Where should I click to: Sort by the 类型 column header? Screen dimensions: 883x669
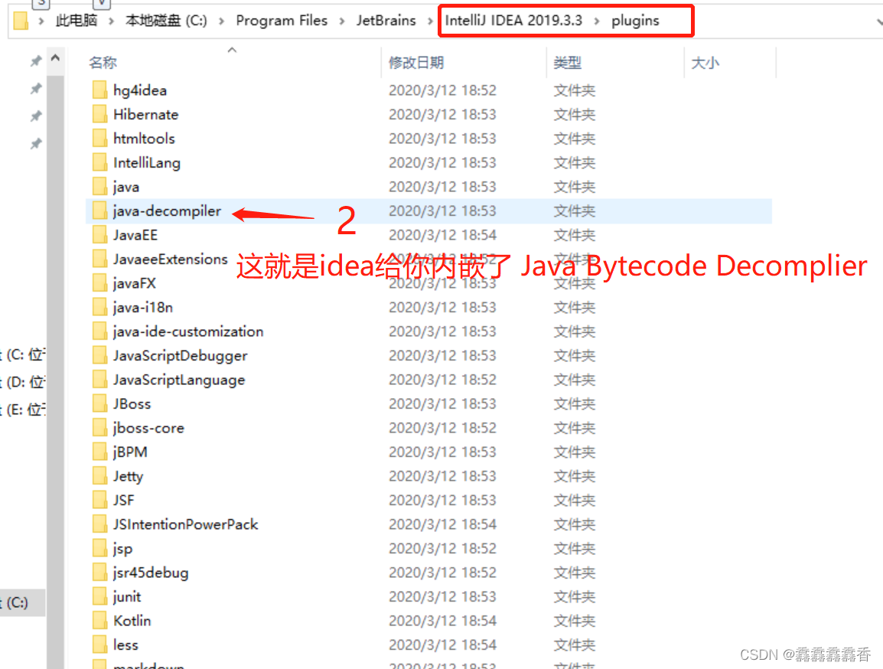point(567,63)
